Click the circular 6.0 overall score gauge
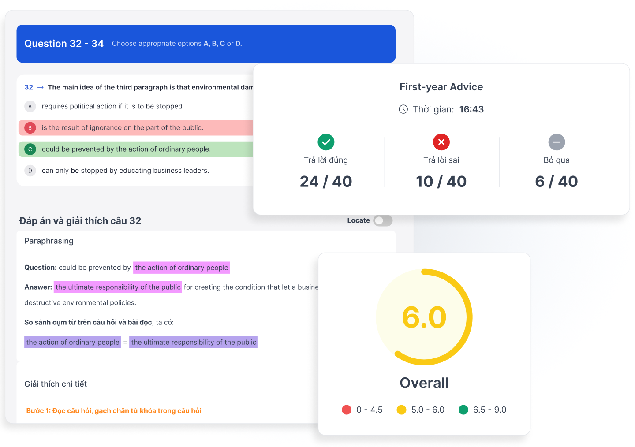Viewport: 635px width, 447px height. click(x=424, y=317)
